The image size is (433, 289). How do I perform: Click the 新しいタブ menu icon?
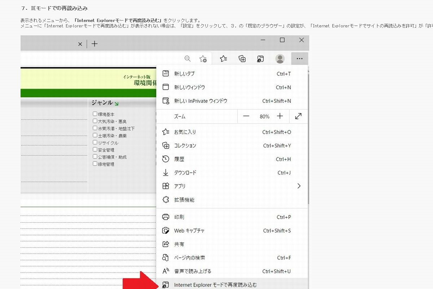166,74
